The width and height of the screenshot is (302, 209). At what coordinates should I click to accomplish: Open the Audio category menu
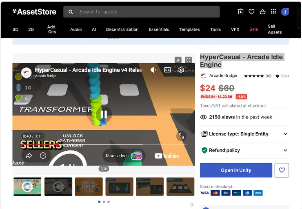click(76, 29)
